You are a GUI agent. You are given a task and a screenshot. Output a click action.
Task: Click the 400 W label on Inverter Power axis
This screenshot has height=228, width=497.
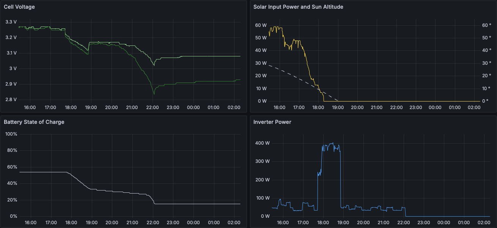point(263,143)
